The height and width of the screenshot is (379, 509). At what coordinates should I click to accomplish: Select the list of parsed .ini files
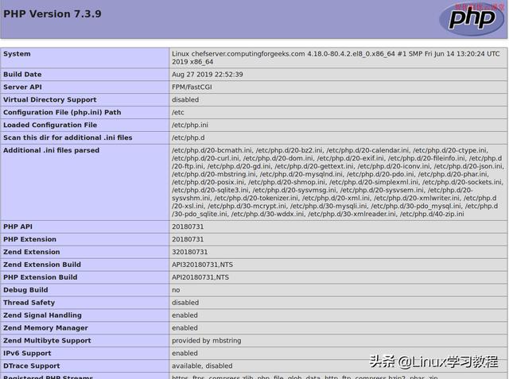337,182
